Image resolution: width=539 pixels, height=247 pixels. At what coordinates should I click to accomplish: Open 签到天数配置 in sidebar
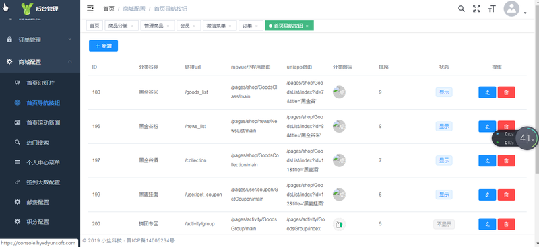click(x=40, y=182)
